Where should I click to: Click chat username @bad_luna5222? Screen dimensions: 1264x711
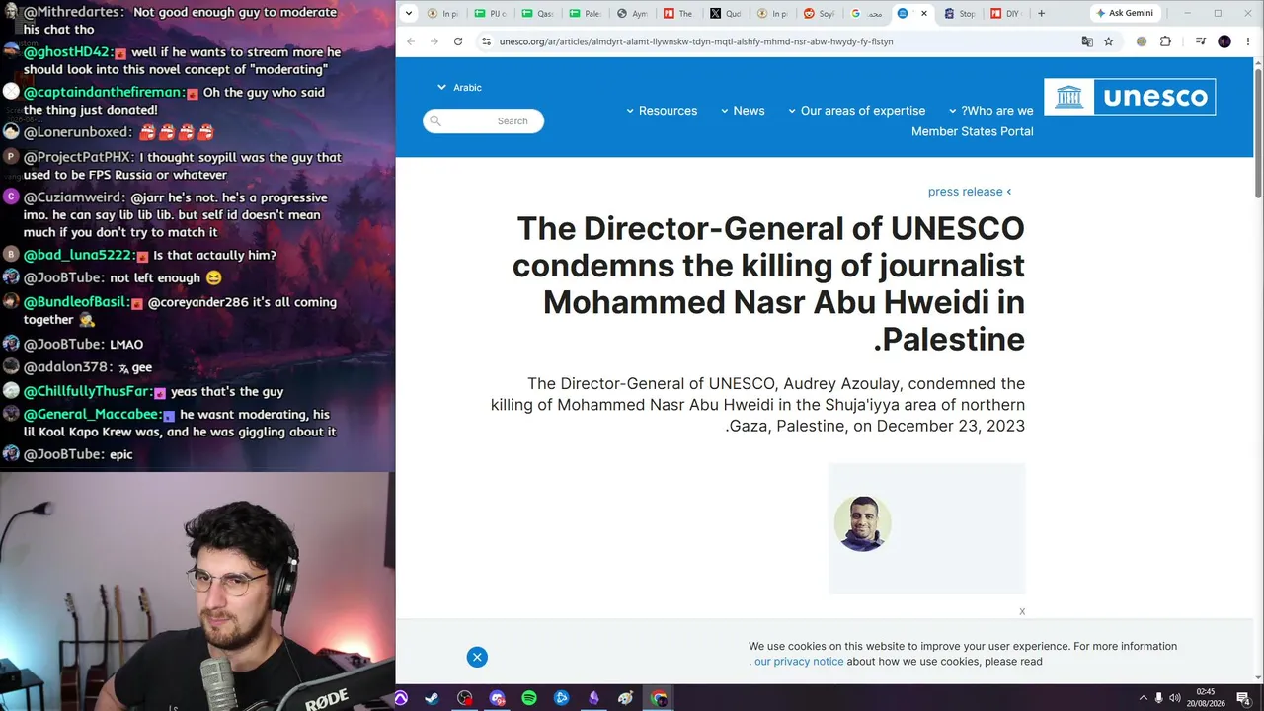(x=77, y=256)
